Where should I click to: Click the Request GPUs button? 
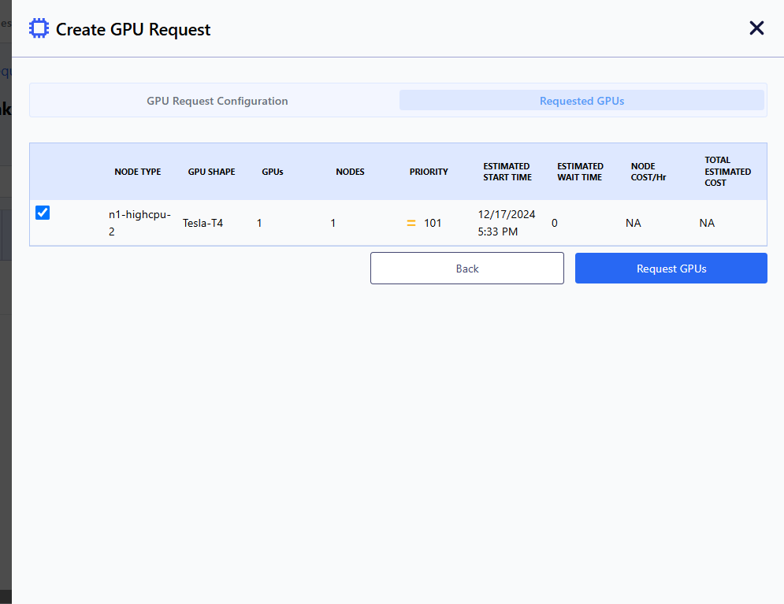671,269
